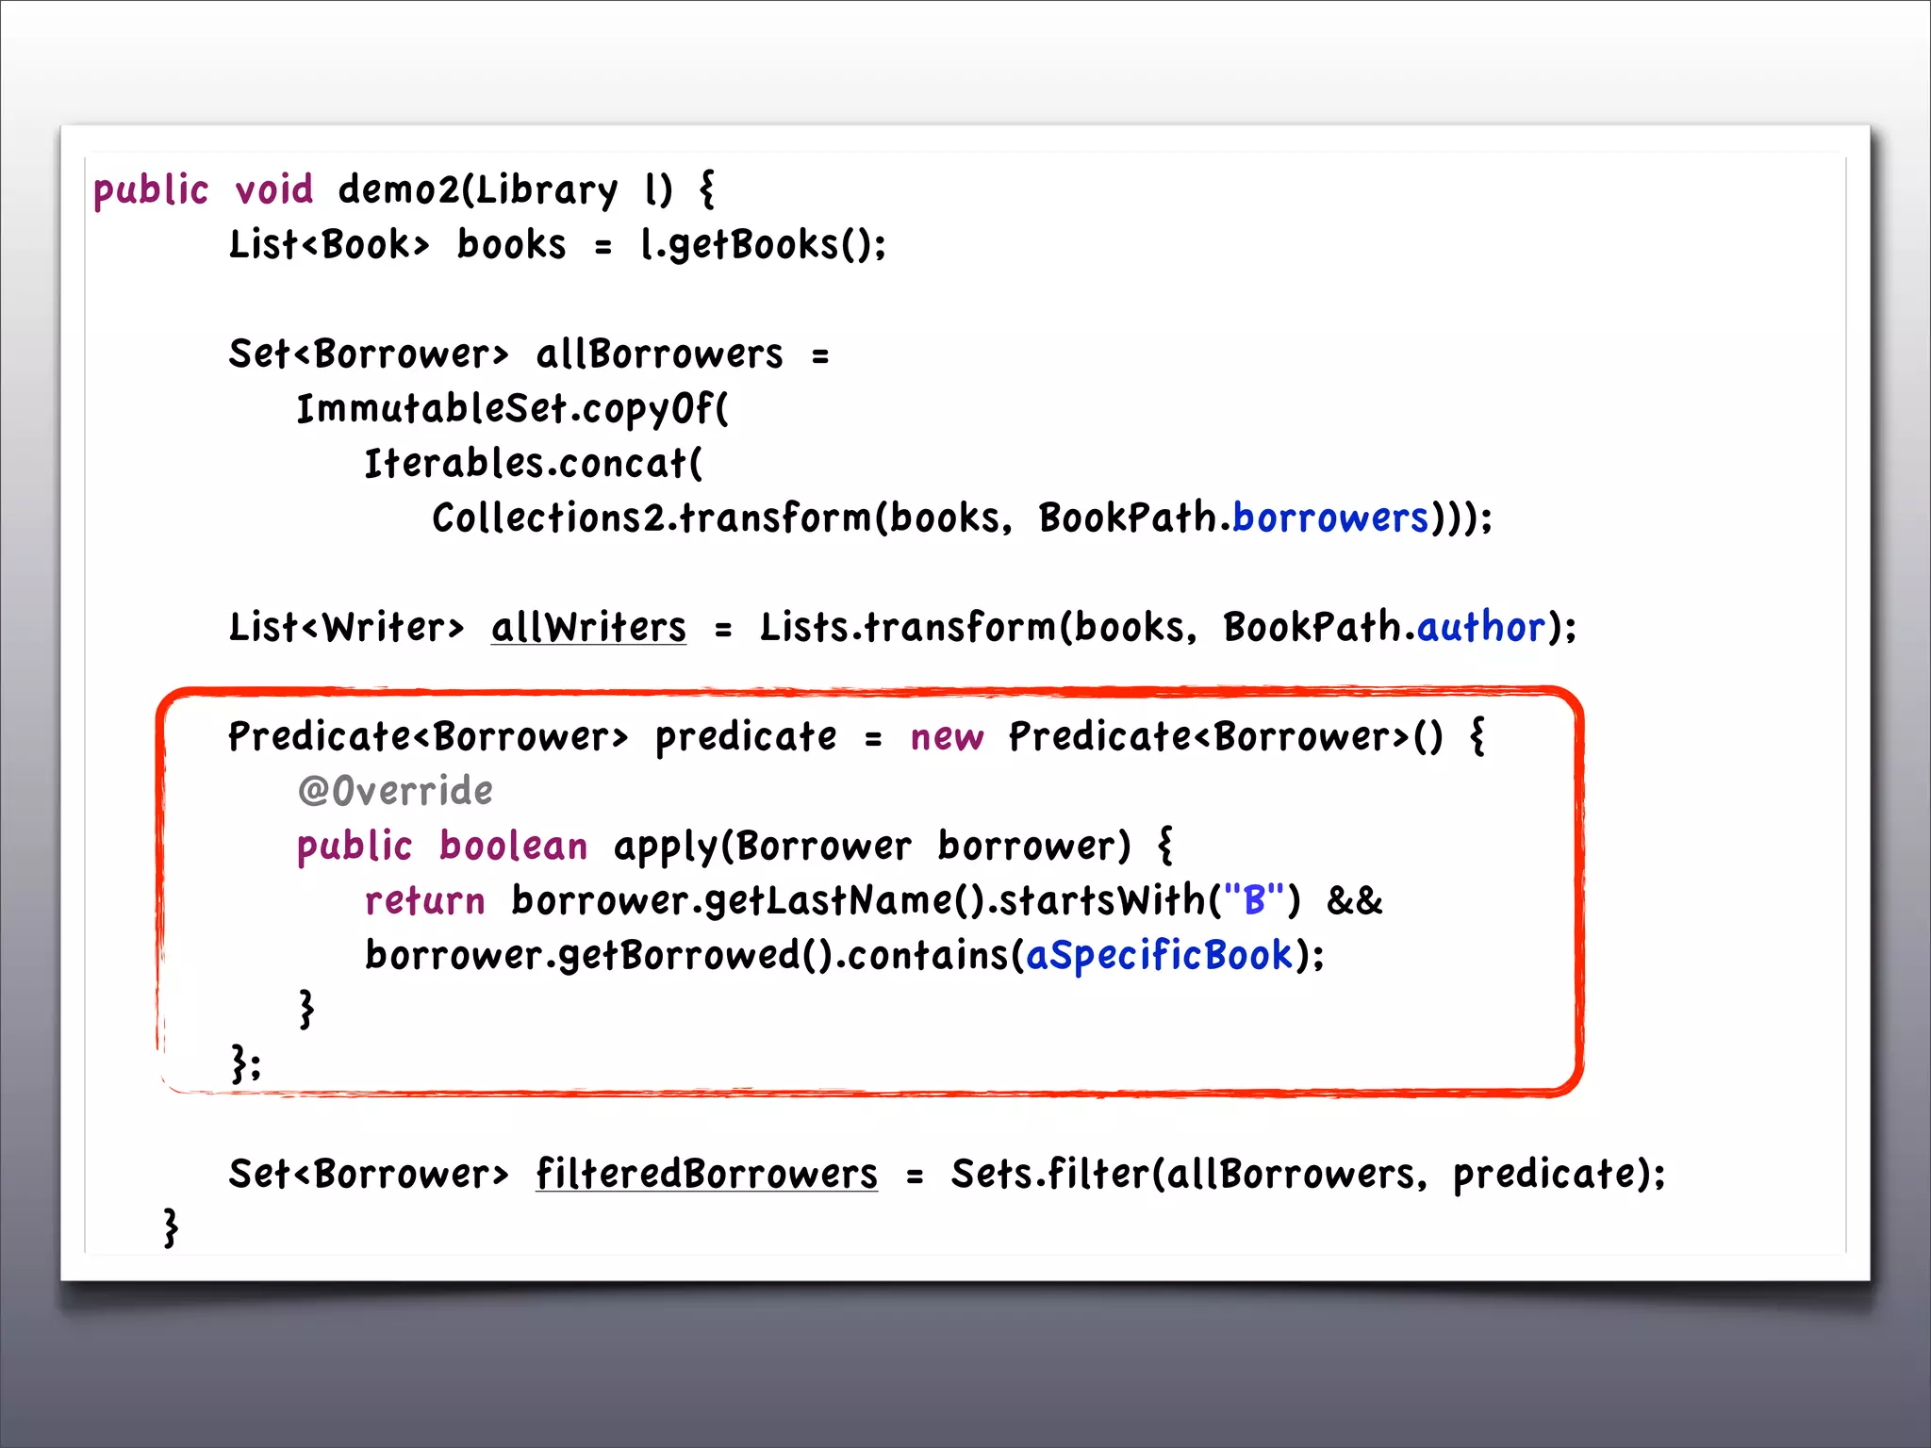Click the keyword return
Screen dimensions: 1931x1448
(x=425, y=900)
